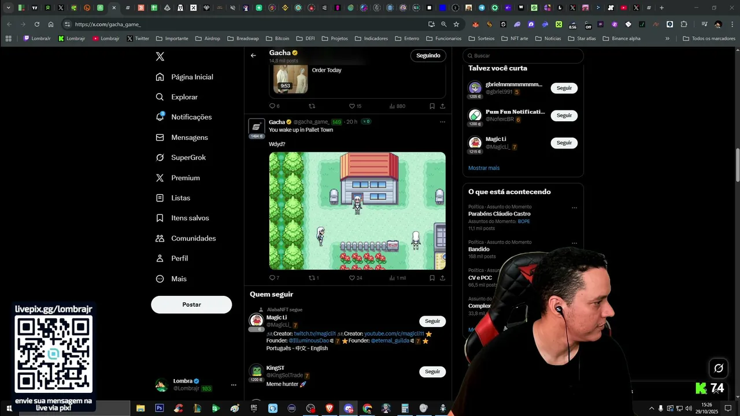
Task: Open a new browser tab
Action: pos(661,8)
